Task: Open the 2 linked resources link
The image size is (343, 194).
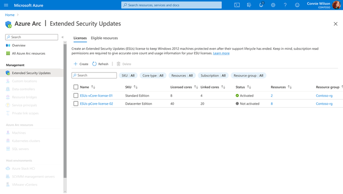Action: click(x=272, y=96)
